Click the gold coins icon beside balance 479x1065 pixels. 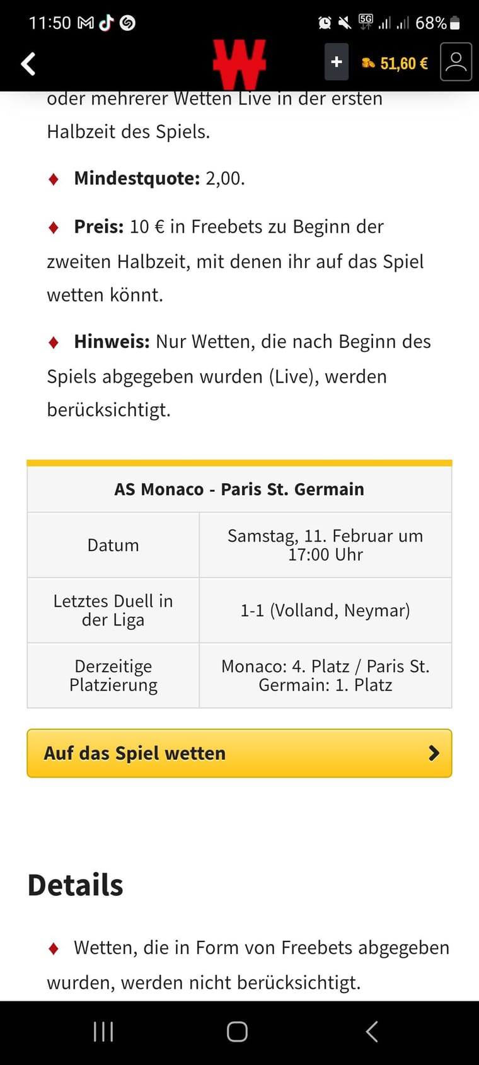click(x=369, y=63)
